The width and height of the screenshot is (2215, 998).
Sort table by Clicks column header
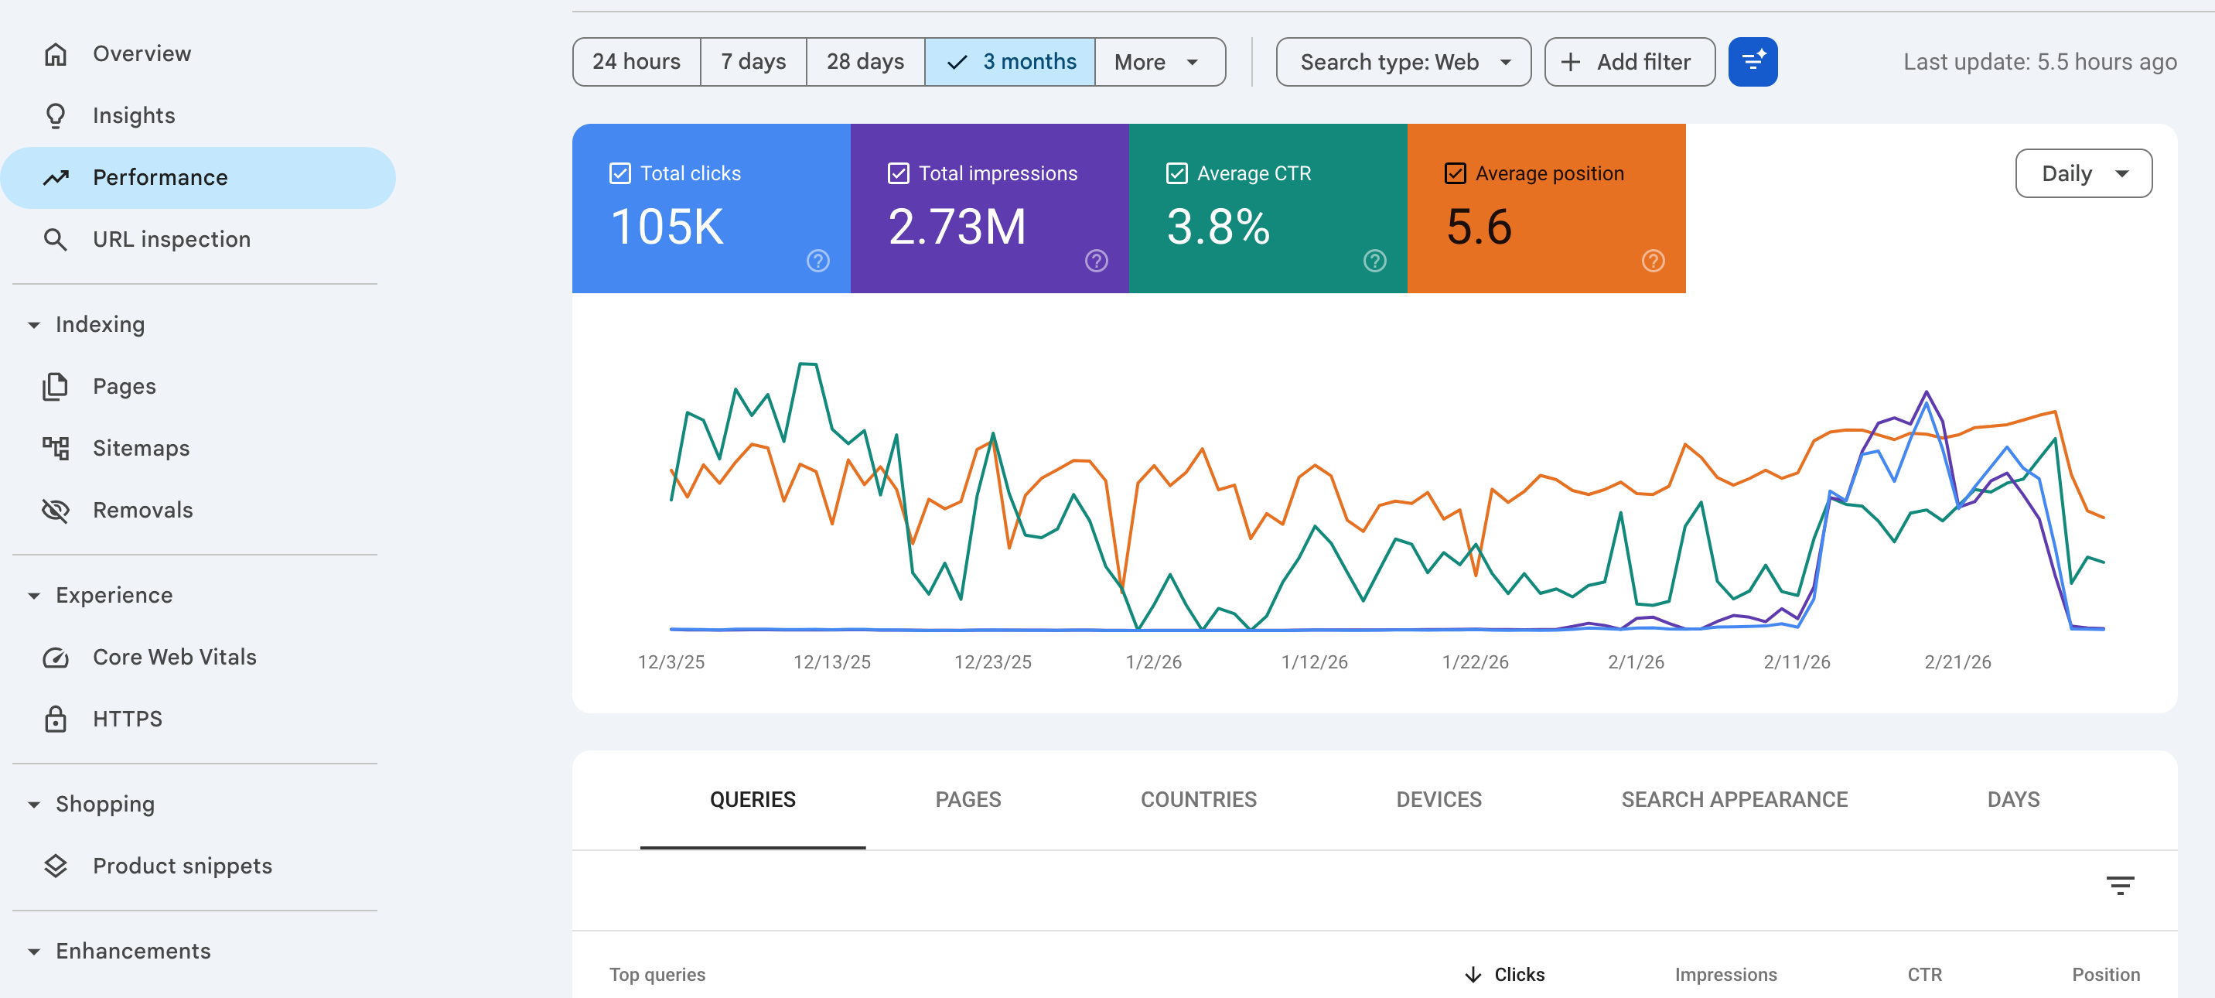click(x=1517, y=974)
